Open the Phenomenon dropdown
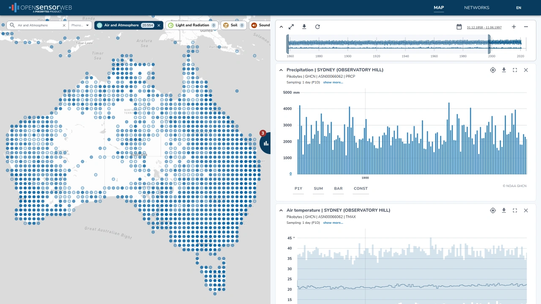 tap(80, 25)
